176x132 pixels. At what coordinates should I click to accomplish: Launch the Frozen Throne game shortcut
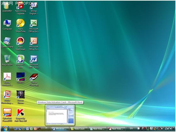[20, 97]
